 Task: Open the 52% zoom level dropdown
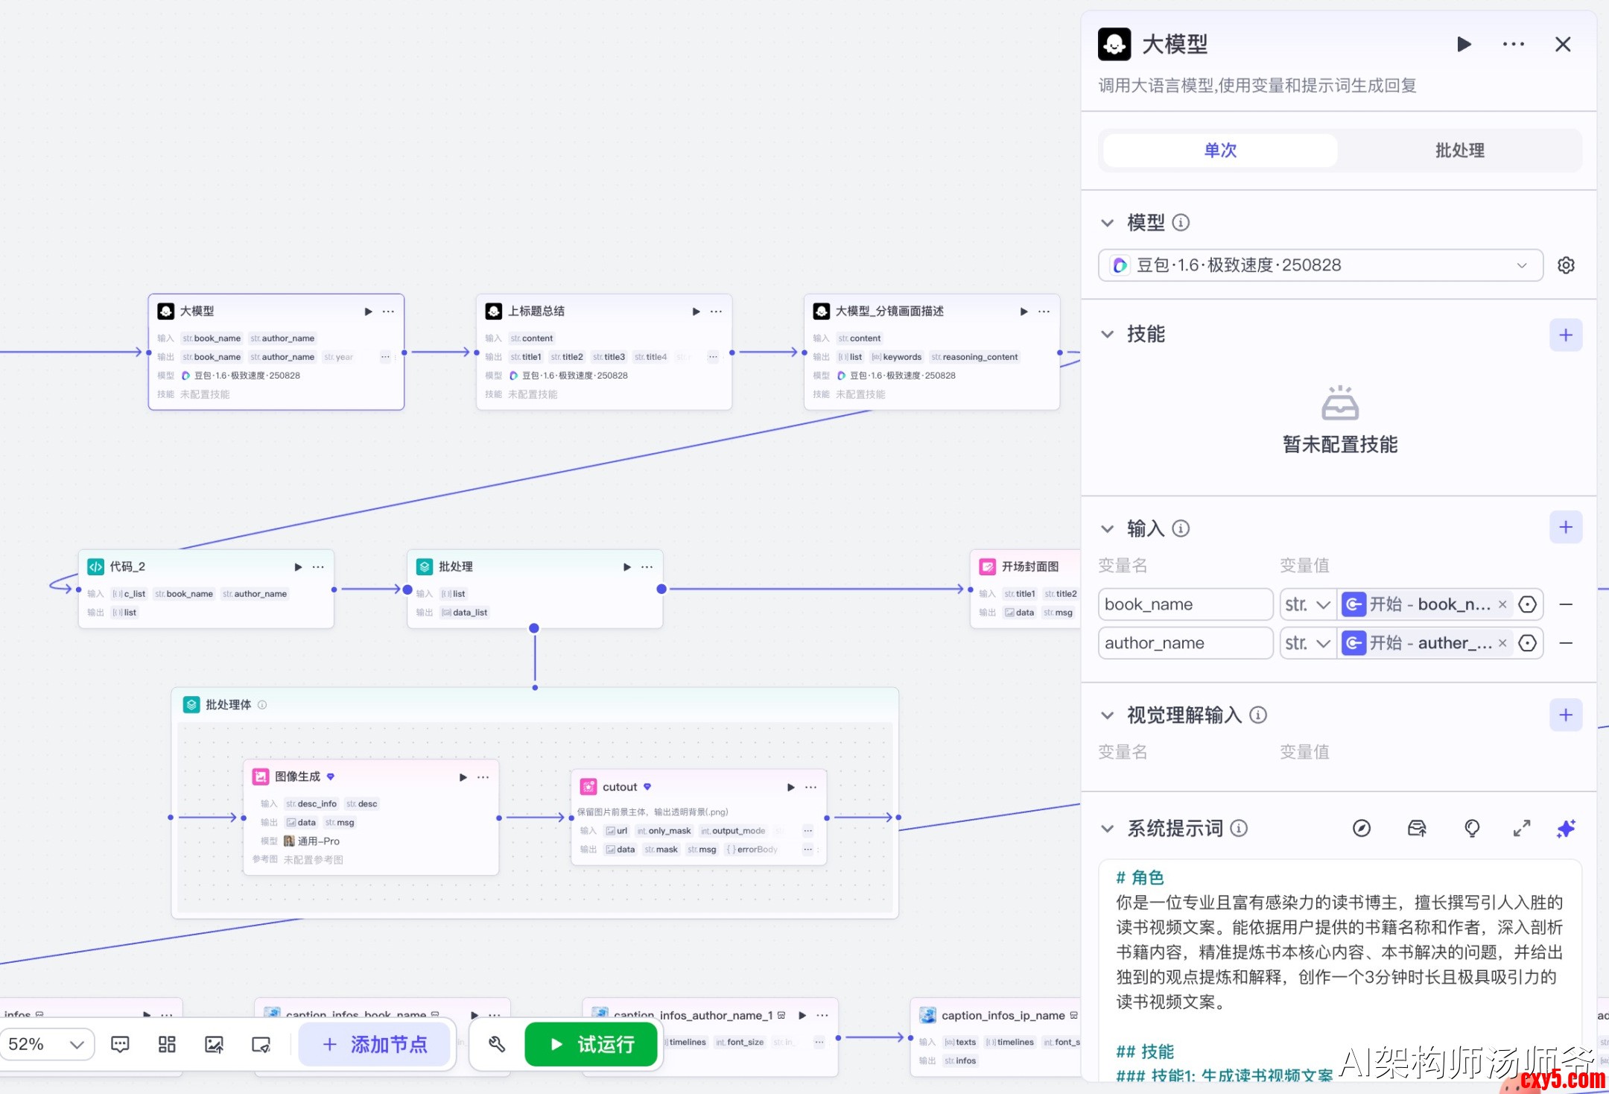(x=47, y=1044)
